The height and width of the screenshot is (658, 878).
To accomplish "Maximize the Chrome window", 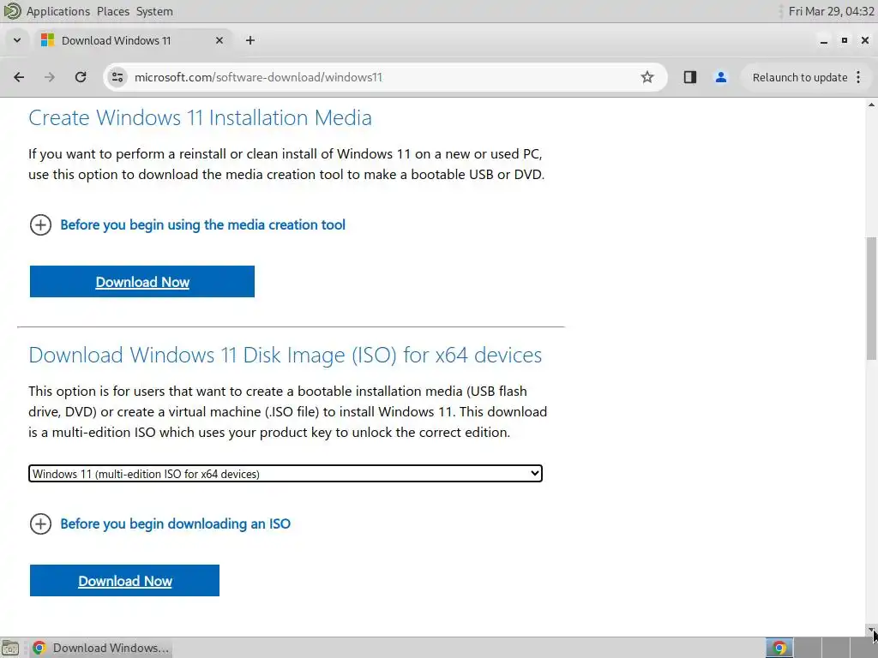I will click(845, 40).
